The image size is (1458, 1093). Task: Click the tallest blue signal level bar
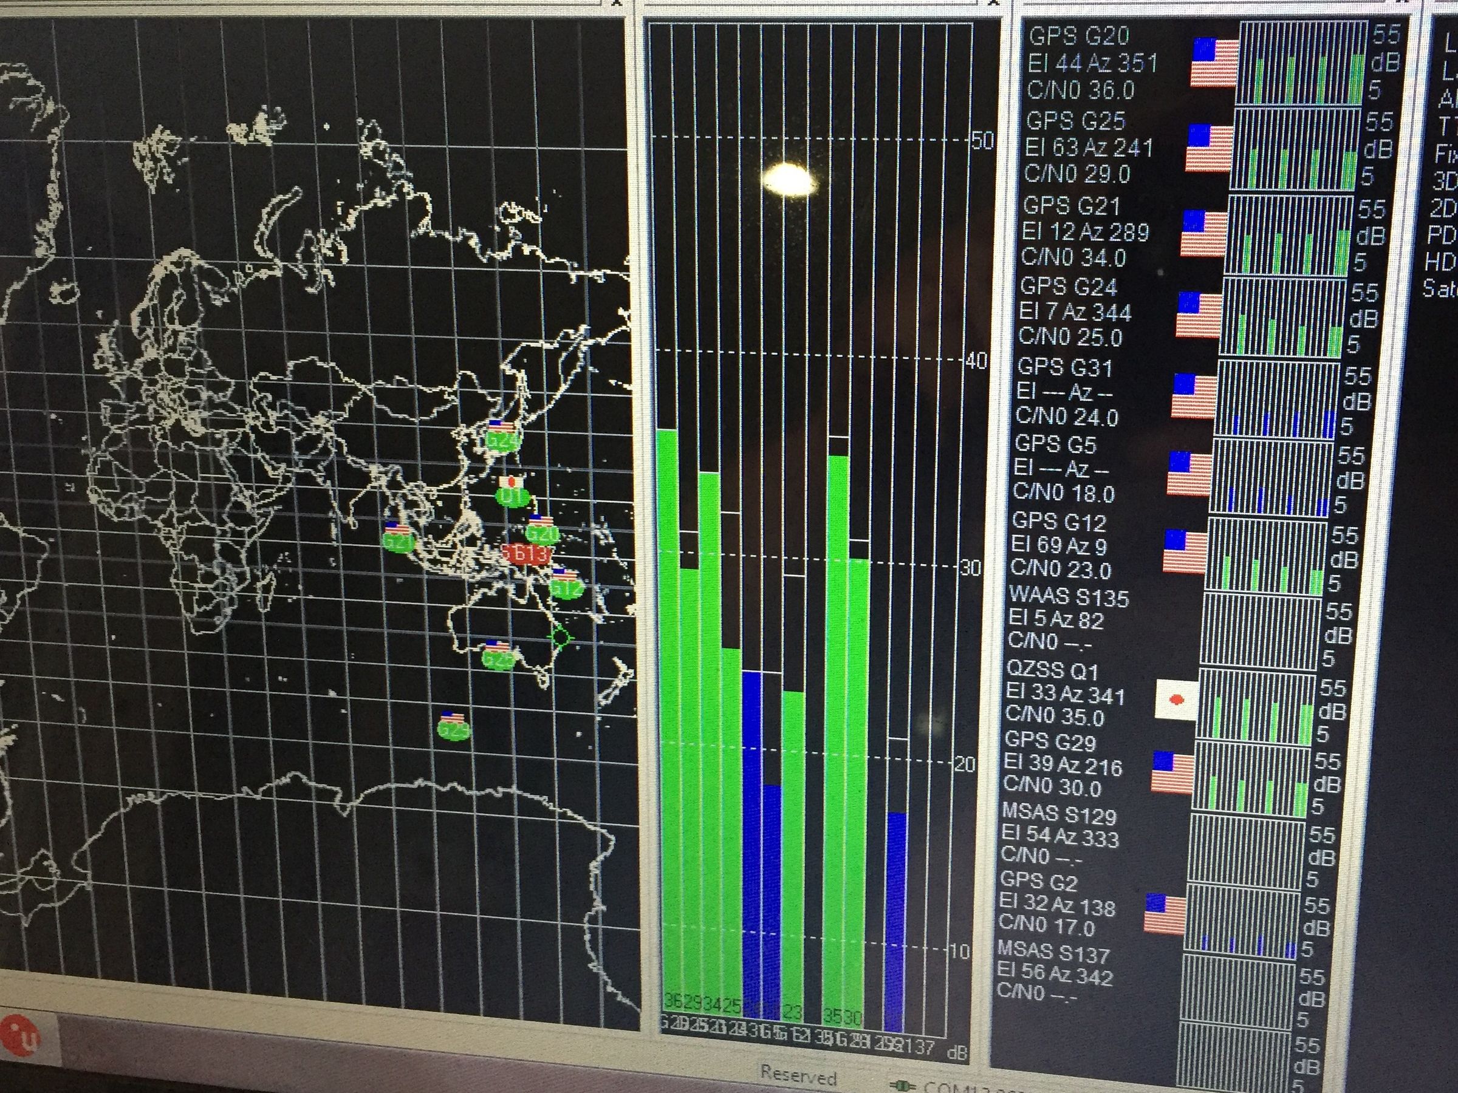click(752, 843)
